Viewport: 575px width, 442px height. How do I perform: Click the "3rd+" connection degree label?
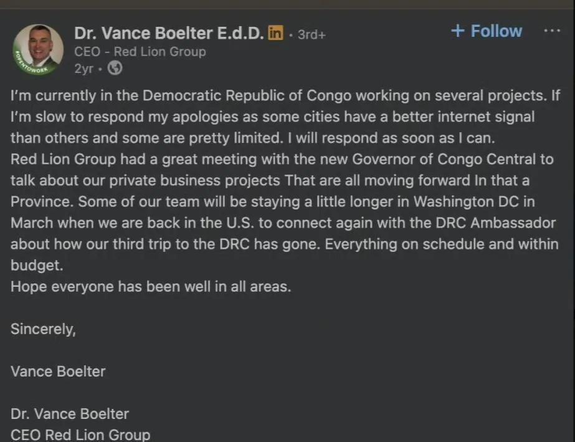pyautogui.click(x=311, y=34)
